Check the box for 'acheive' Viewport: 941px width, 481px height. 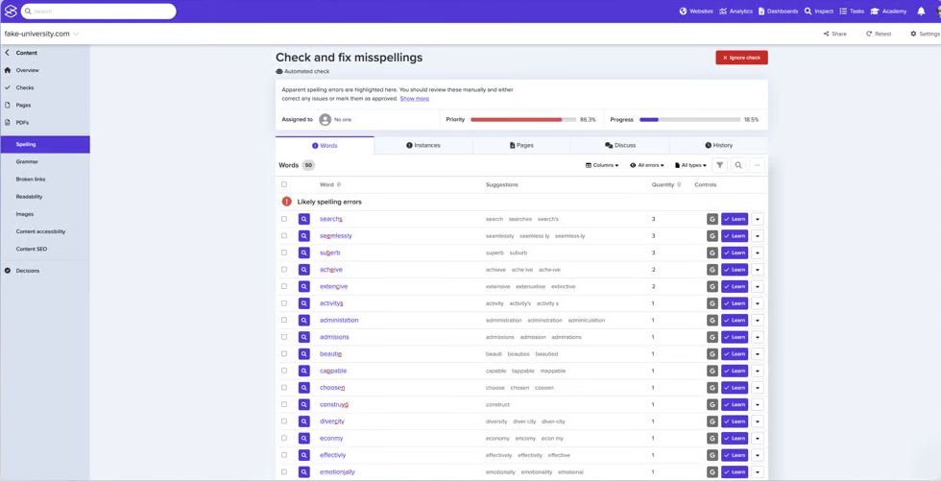coord(284,269)
